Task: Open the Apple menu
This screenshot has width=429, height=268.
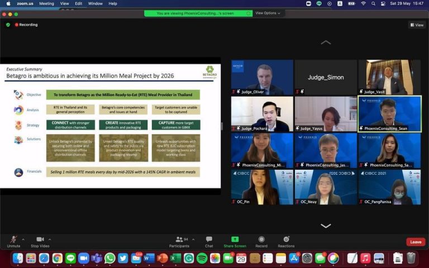Action: tap(8, 3)
